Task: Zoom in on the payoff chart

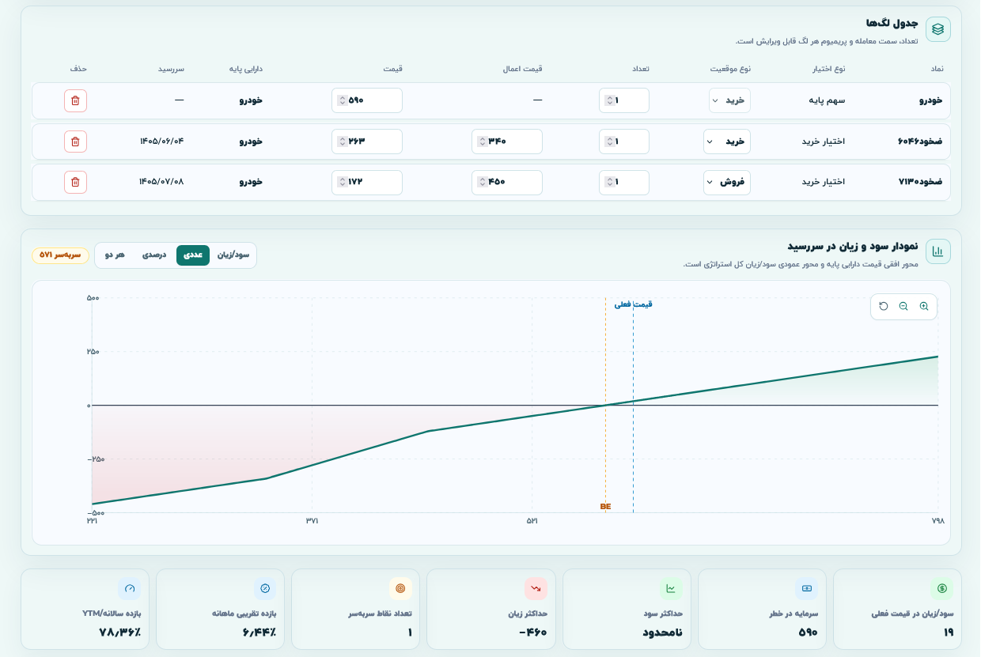Action: [924, 306]
